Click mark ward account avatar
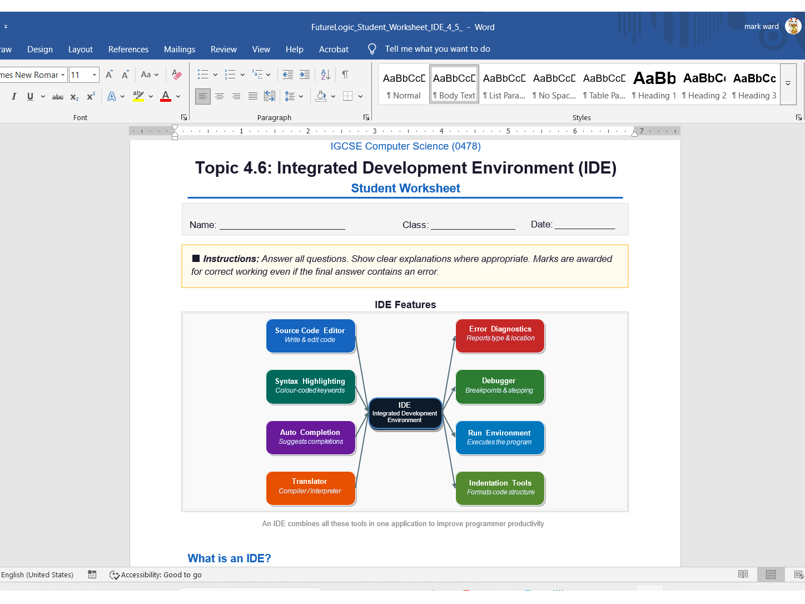This screenshot has height=604, width=805. pos(793,26)
